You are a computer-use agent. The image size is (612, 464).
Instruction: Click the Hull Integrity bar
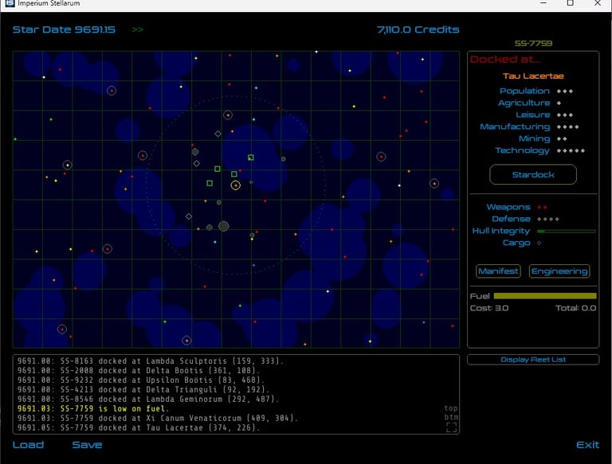coord(566,232)
